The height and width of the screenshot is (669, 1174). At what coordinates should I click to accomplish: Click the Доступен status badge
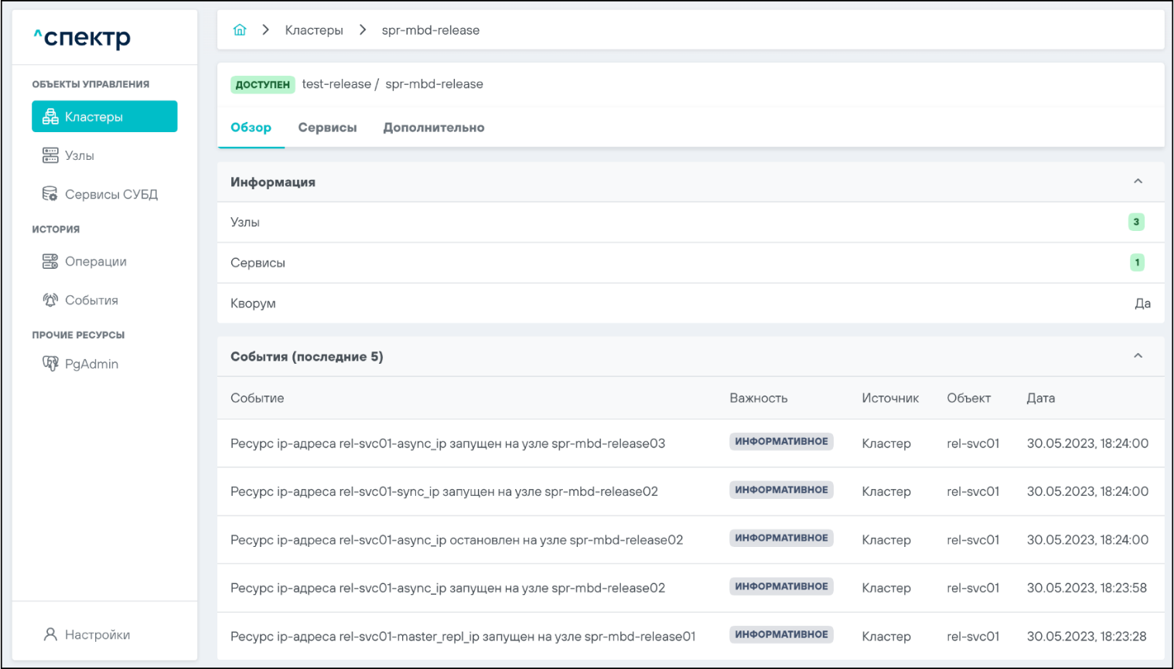tap(262, 84)
